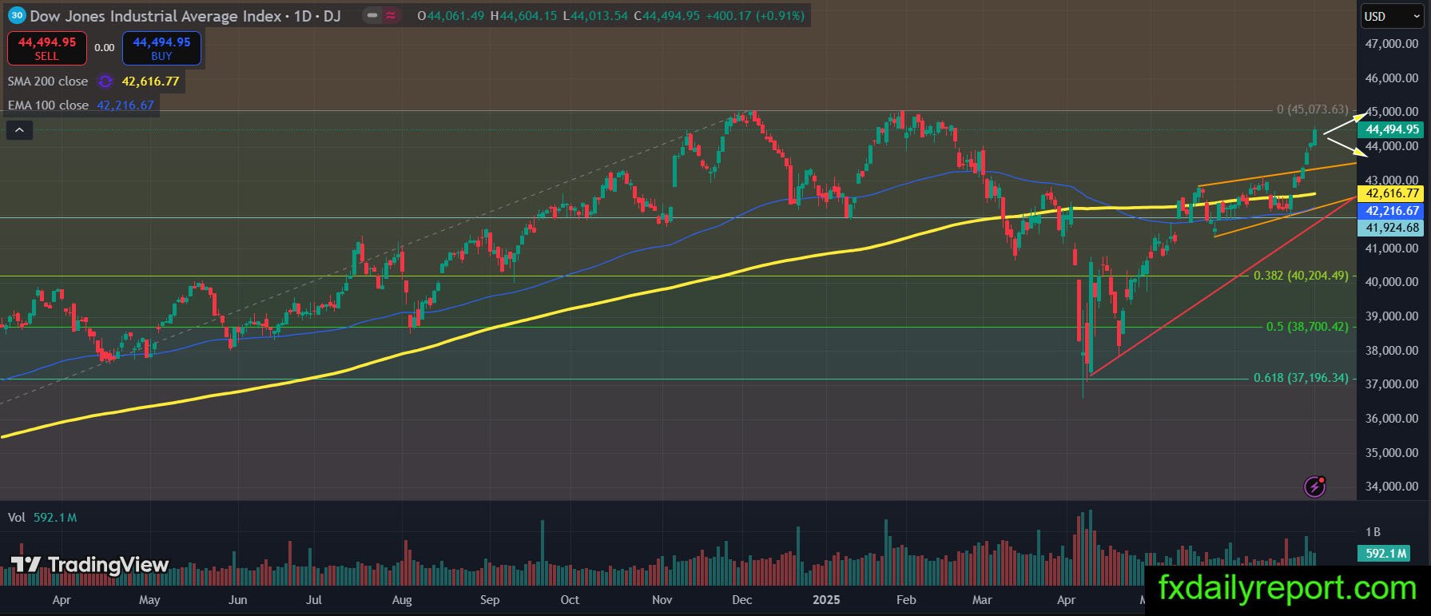Click the Vol indicator legend label
Viewport: 1431px width, 616px height.
[17, 518]
